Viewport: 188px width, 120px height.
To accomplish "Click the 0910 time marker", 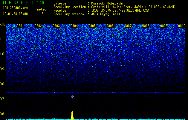I will pyautogui.click(x=182, y=26).
